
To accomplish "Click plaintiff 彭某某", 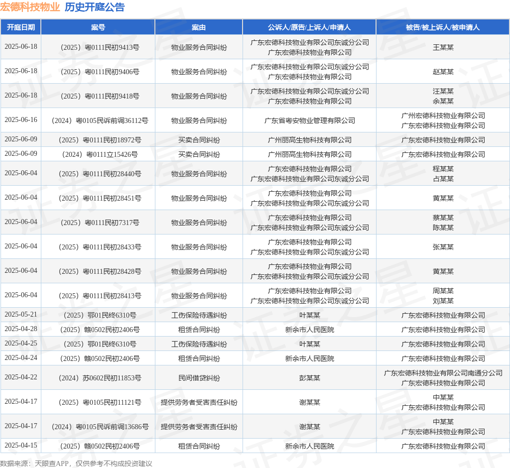I will (x=310, y=378).
